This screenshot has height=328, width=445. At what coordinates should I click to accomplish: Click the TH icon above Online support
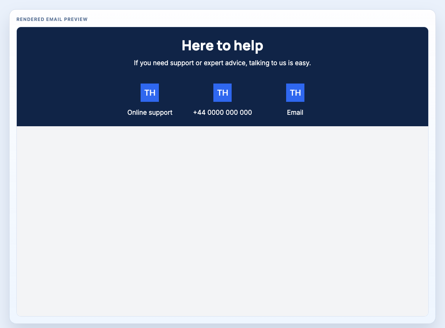tap(150, 93)
